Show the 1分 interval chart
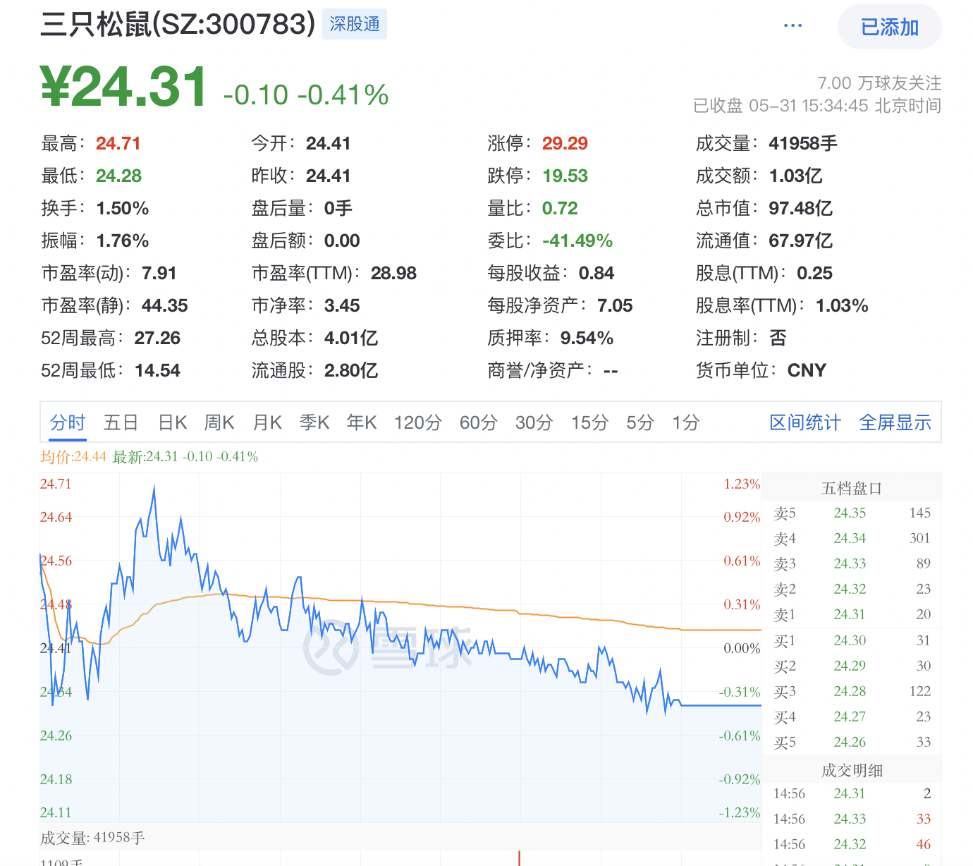The width and height of the screenshot is (973, 866). coord(685,422)
